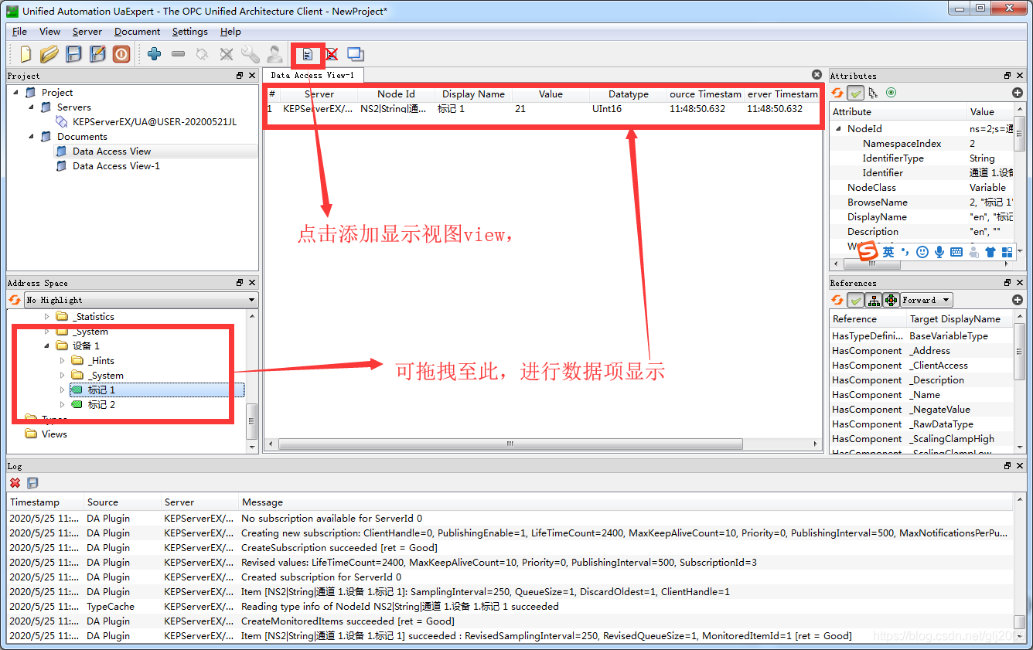The height and width of the screenshot is (650, 1033).
Task: Click the Value column header in data view
Action: point(551,94)
